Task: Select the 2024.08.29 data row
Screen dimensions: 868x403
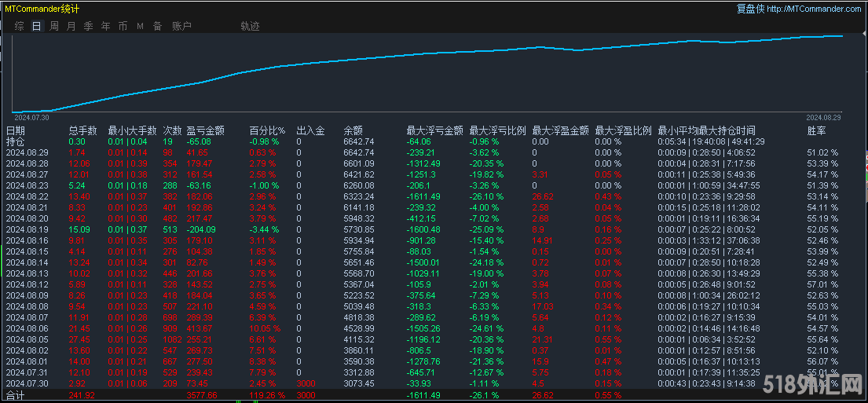Action: tap(27, 152)
